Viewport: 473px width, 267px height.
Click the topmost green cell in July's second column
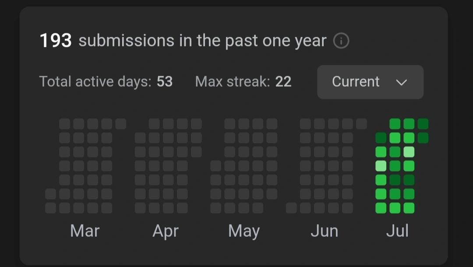[395, 124]
